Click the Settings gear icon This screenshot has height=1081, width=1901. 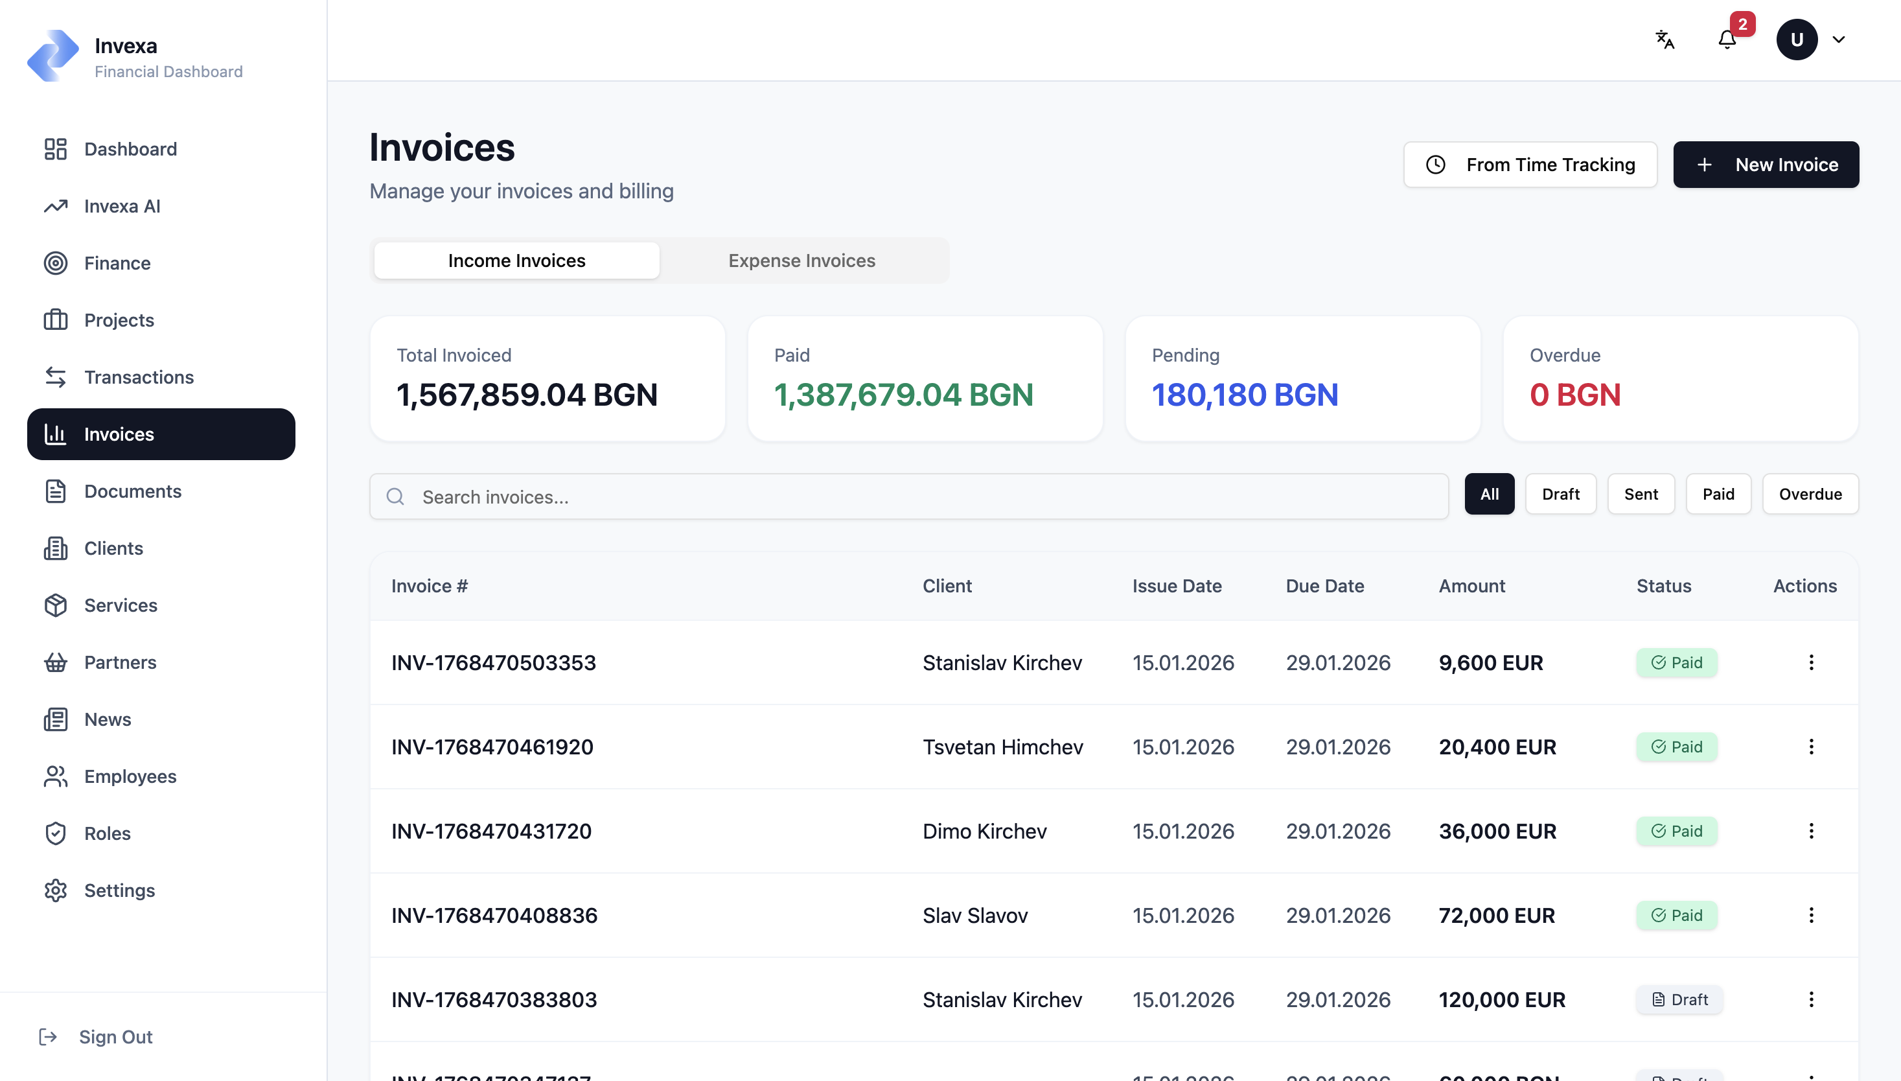[x=56, y=890]
